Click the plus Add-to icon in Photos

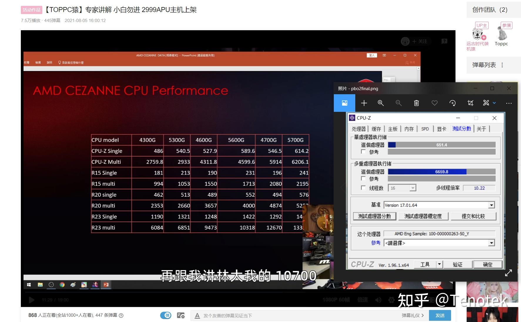pos(364,103)
